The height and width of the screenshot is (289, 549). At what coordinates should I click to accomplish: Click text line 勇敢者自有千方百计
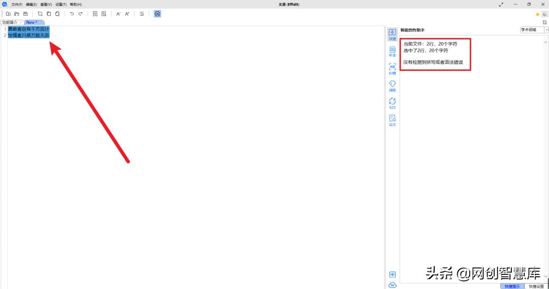[28, 29]
